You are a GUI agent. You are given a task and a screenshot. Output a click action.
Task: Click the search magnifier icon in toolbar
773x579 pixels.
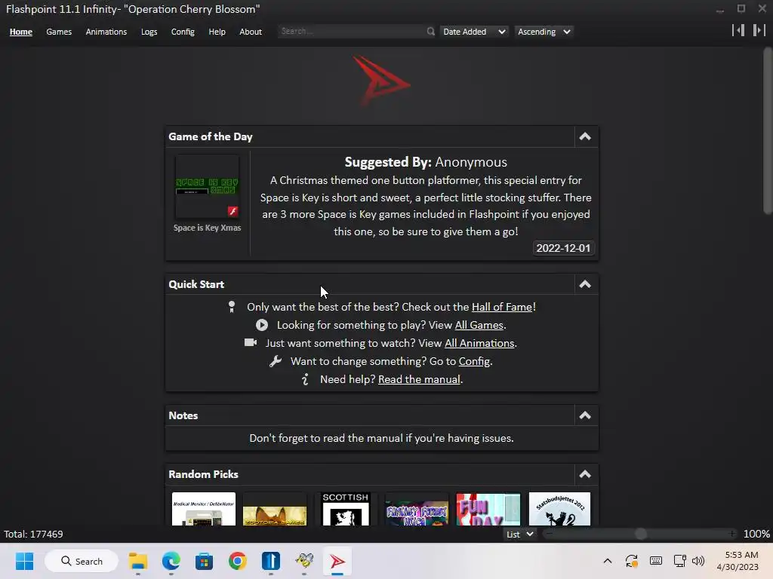(430, 32)
